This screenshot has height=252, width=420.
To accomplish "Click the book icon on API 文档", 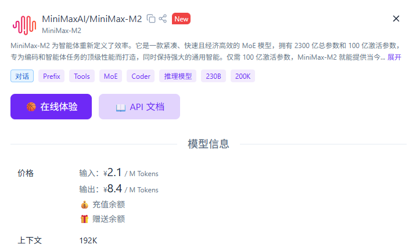I will (x=121, y=107).
